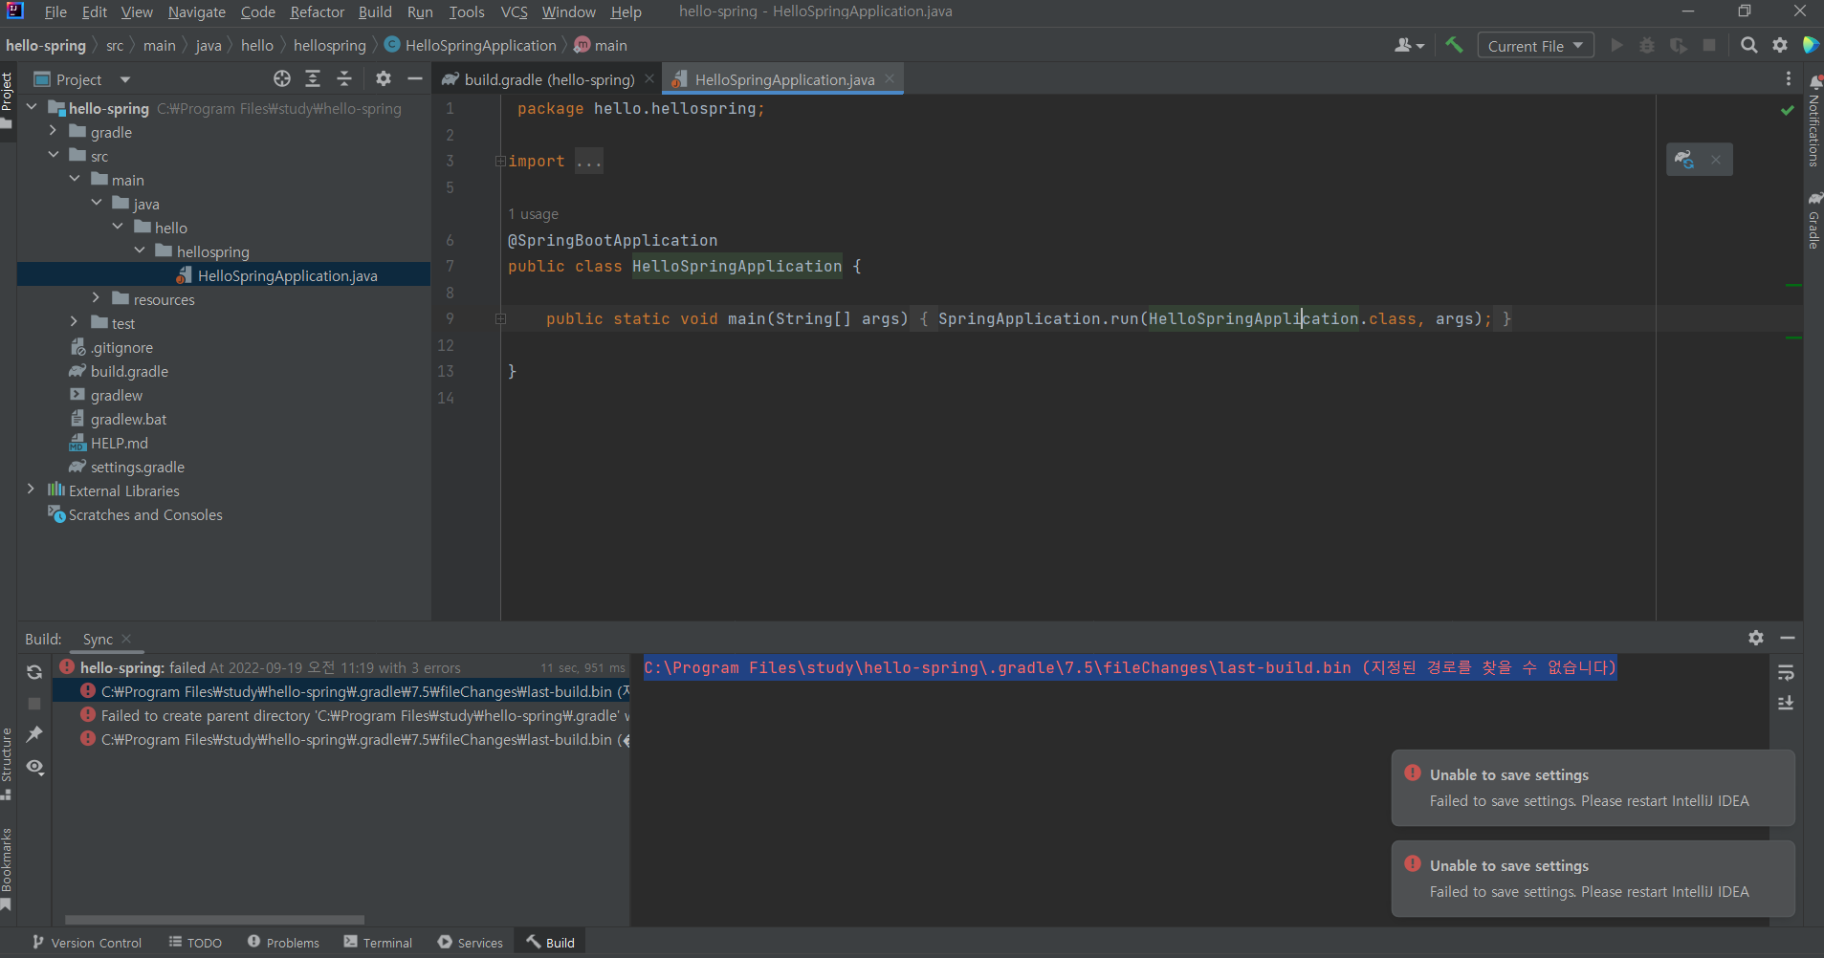This screenshot has width=1824, height=958.
Task: Click the Stop square icon in toolbar
Action: pos(1709,45)
